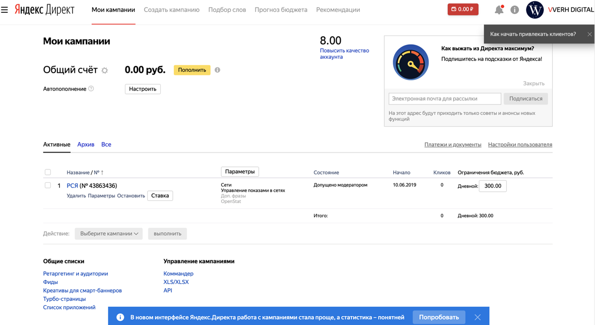Open the 'Выберите кампании' dropdown

(x=109, y=234)
